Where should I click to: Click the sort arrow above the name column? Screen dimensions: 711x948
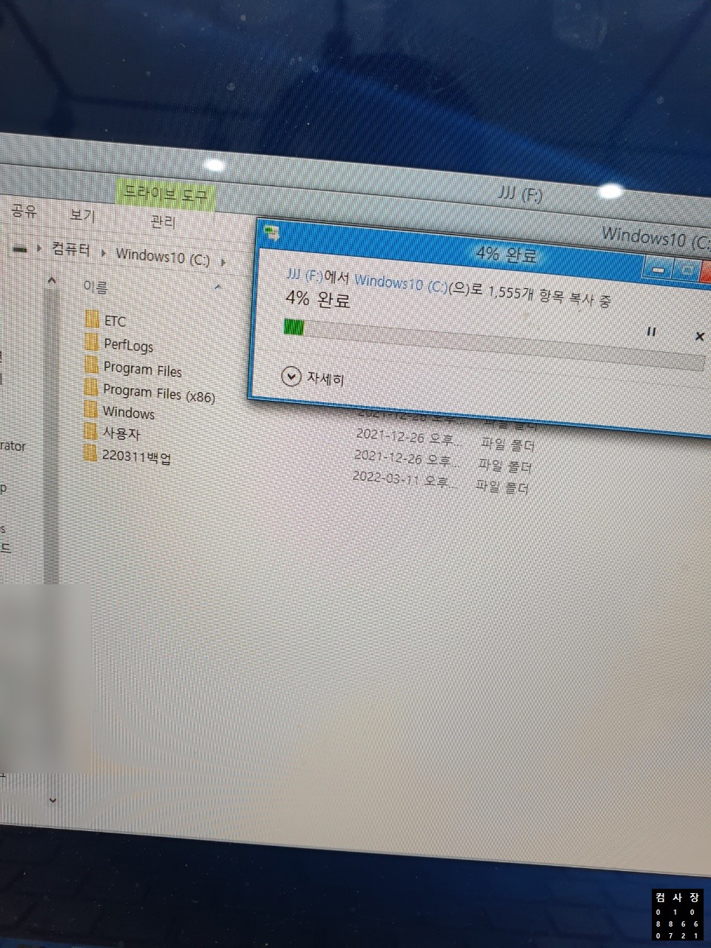point(218,287)
